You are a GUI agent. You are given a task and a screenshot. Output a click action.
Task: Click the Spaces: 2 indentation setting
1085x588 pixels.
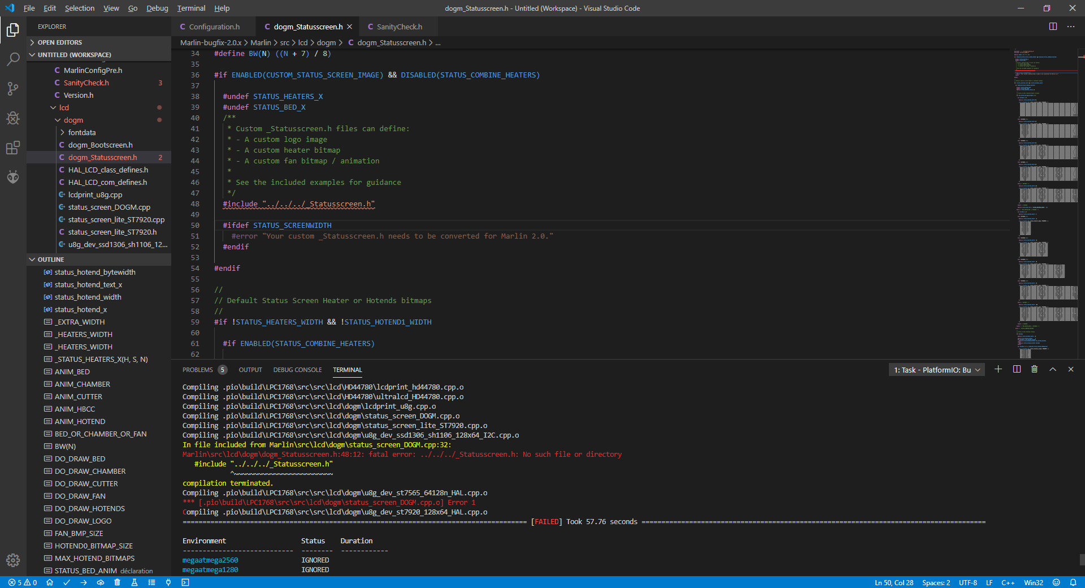[936, 582]
